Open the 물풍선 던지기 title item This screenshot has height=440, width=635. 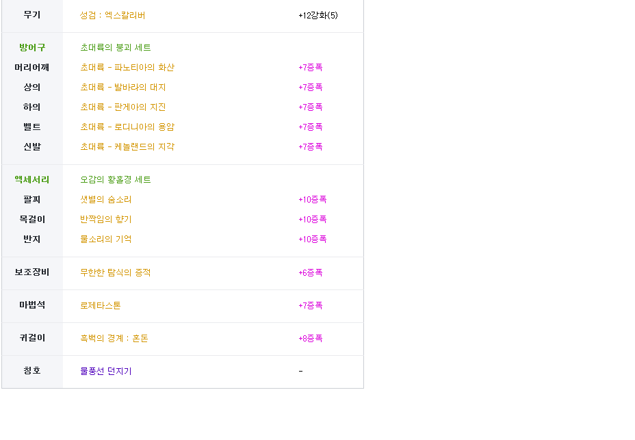105,371
